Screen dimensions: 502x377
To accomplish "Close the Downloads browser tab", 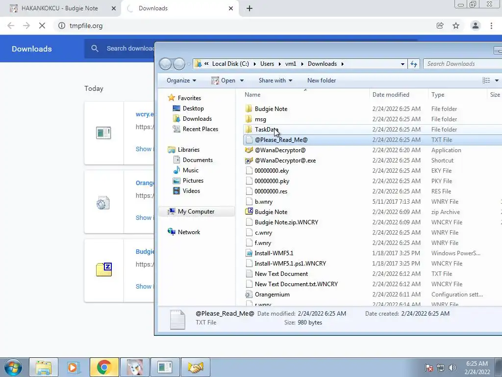I will (231, 8).
